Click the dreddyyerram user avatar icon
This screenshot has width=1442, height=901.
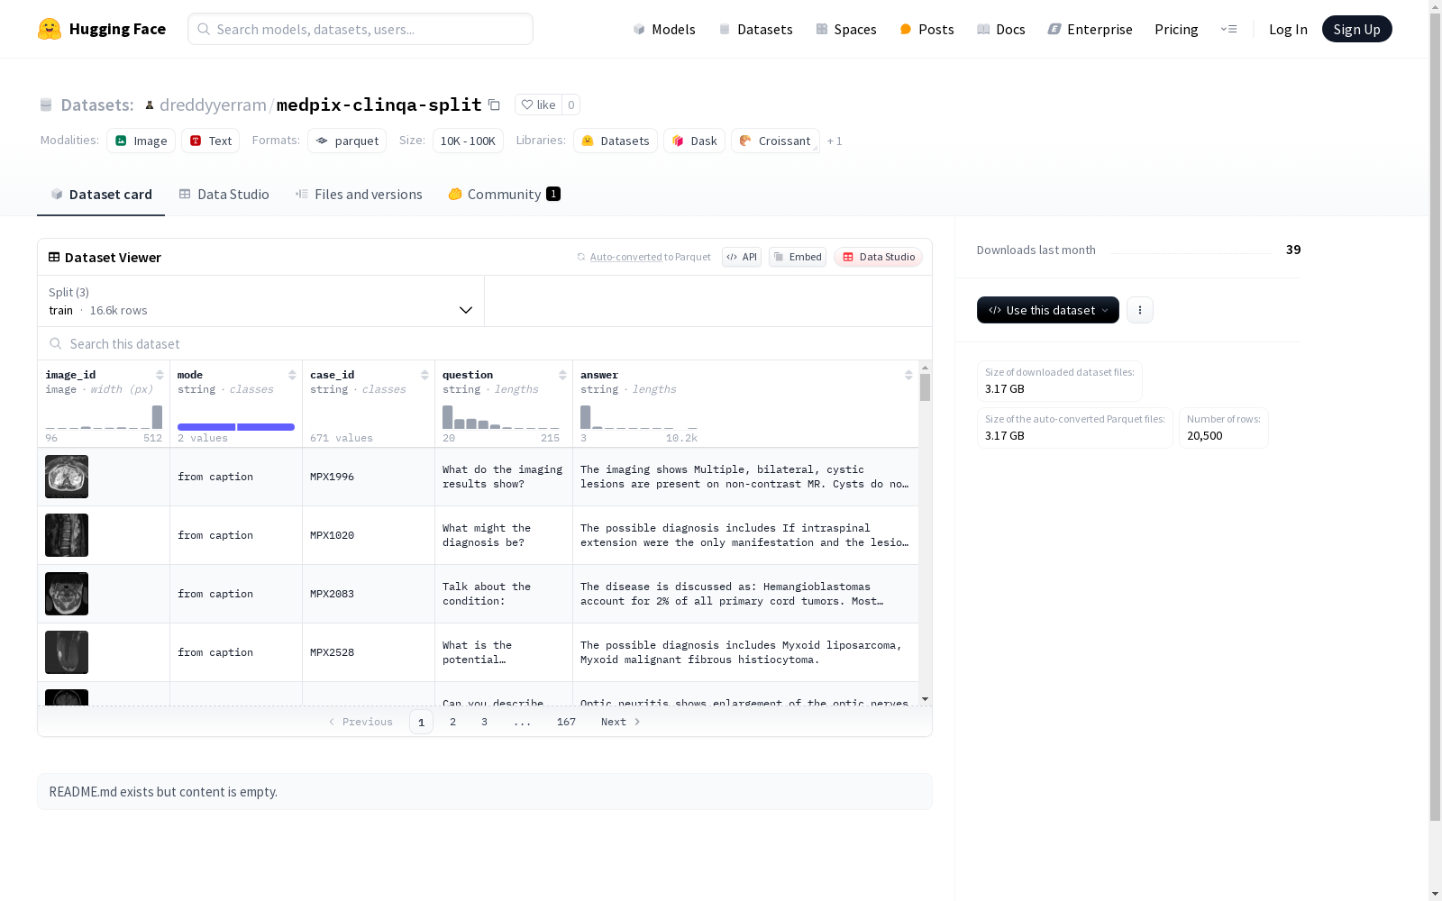point(150,105)
